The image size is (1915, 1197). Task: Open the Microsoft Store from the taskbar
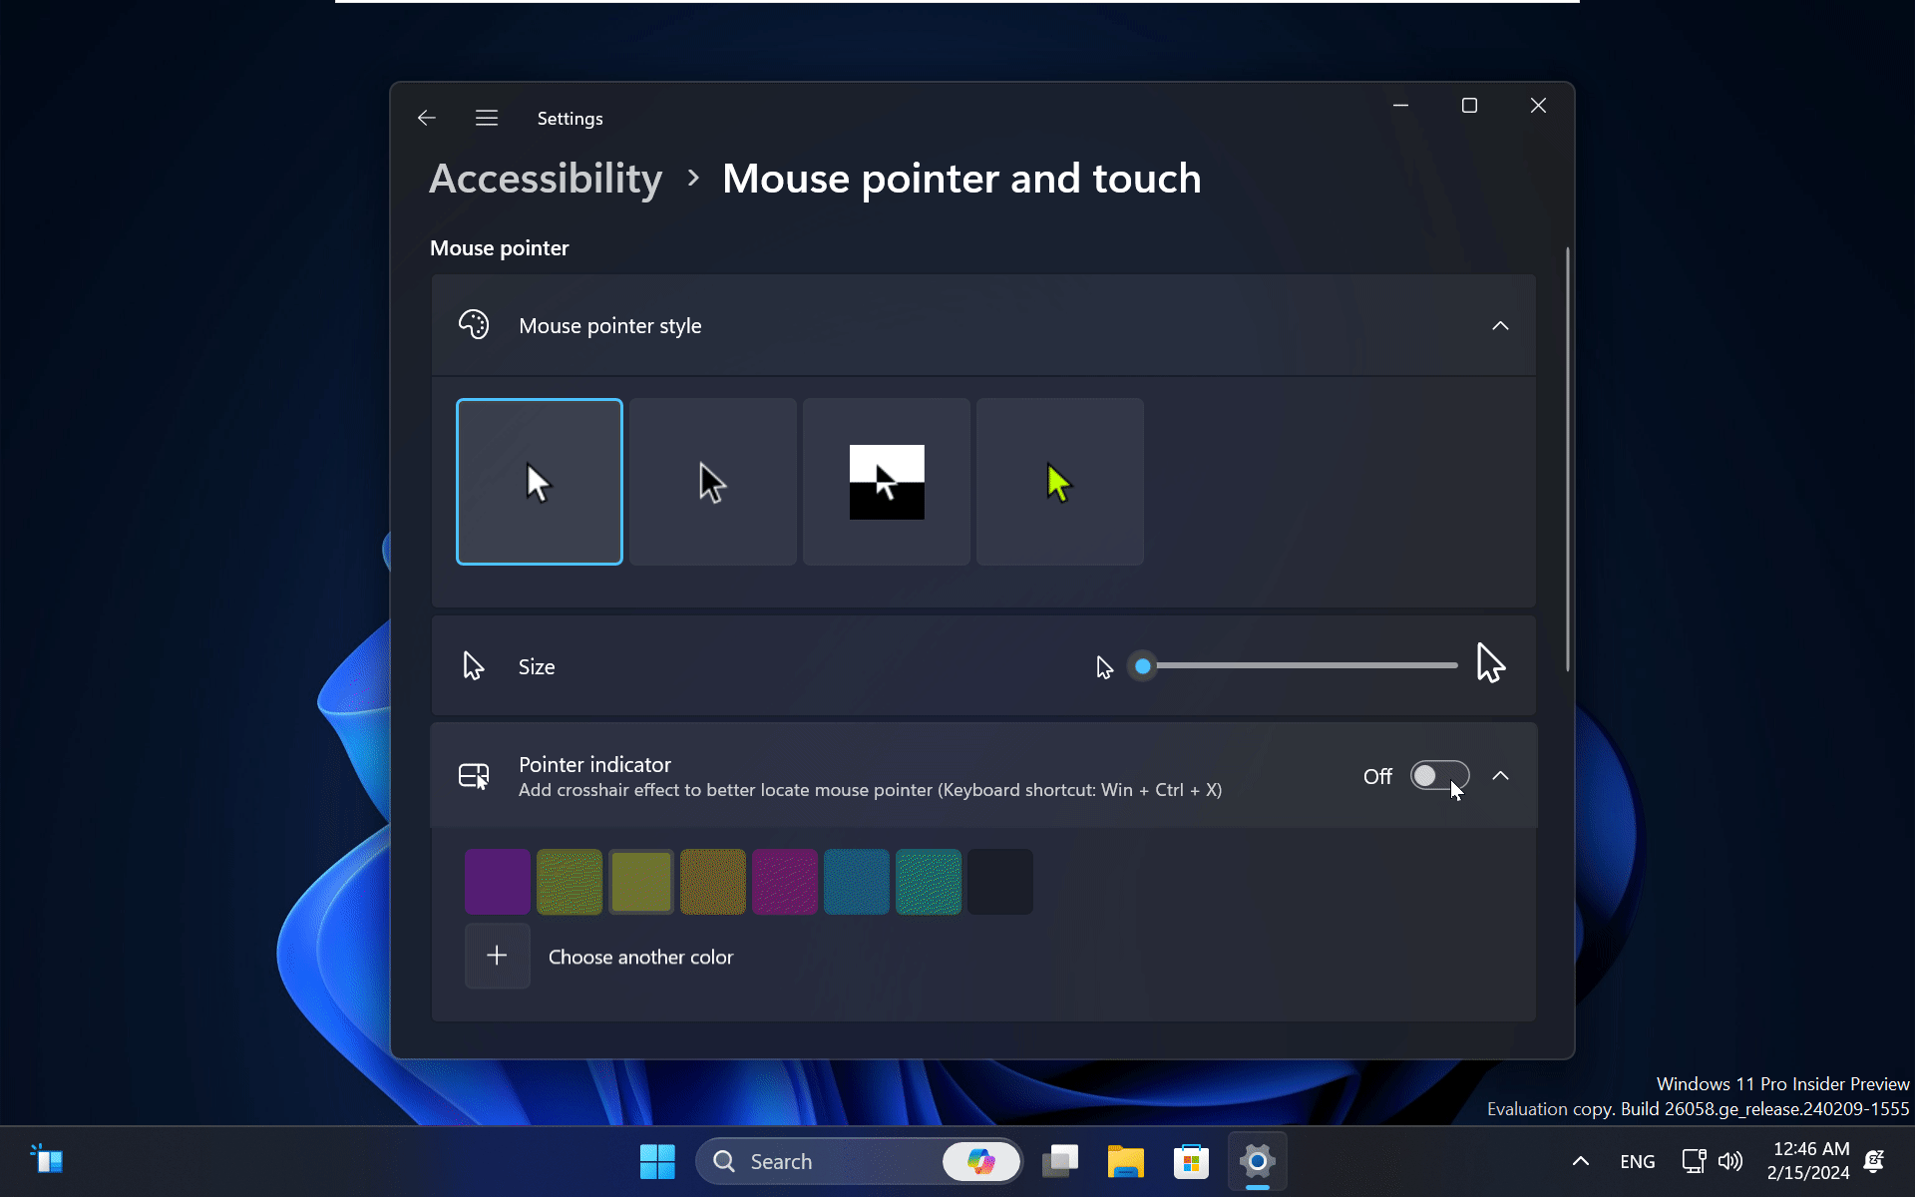click(x=1190, y=1160)
